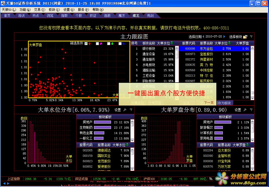Click the 选择板块 label
This screenshot has height=187, width=269.
point(236,37)
